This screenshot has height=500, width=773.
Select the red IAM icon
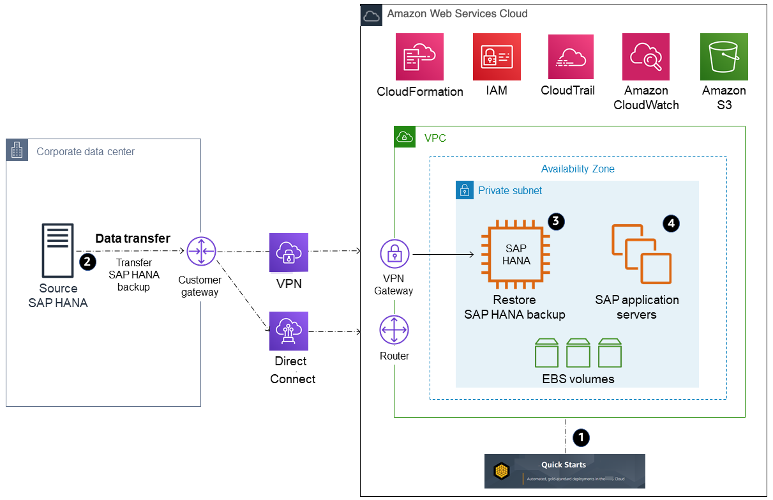pos(497,57)
